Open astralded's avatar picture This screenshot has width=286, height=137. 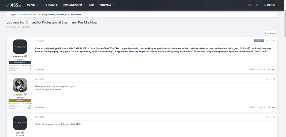tap(20, 85)
